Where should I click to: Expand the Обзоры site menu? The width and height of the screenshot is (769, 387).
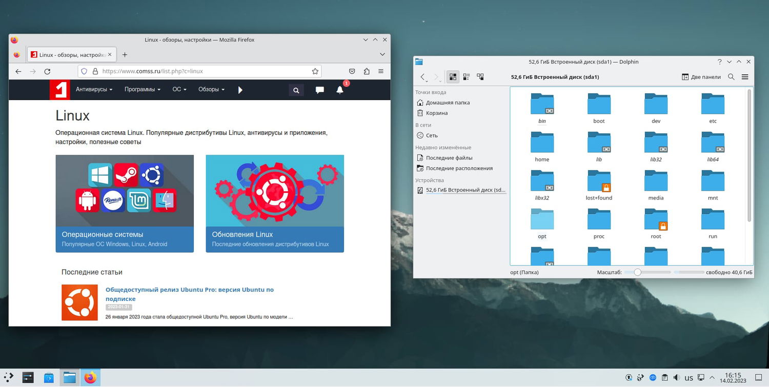coord(211,89)
